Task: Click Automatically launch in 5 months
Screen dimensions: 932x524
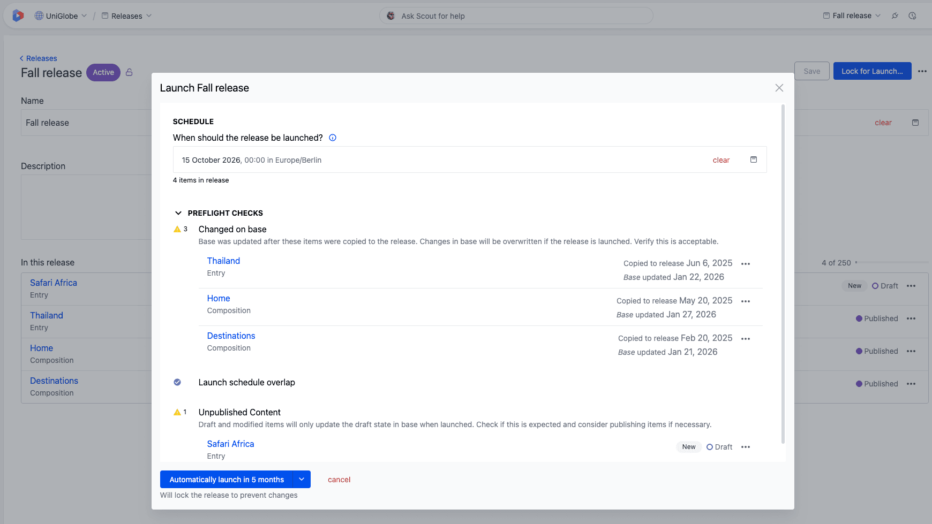Action: point(227,480)
